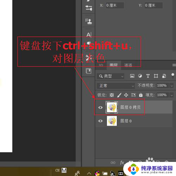Open the Dolby audio tray icon
Image resolution: width=176 pixels, height=176 pixels.
(x=120, y=174)
